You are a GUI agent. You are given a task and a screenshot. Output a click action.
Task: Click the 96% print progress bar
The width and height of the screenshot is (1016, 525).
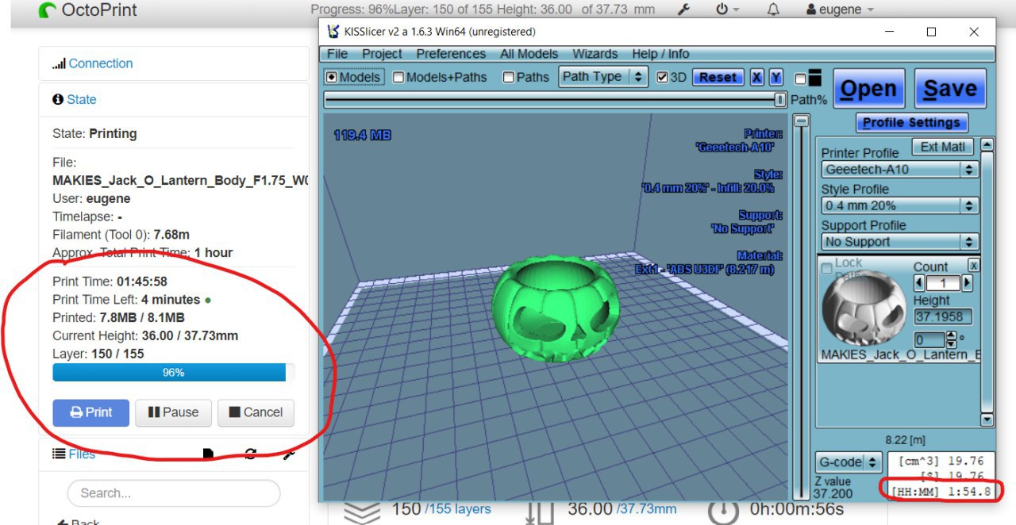click(x=173, y=373)
